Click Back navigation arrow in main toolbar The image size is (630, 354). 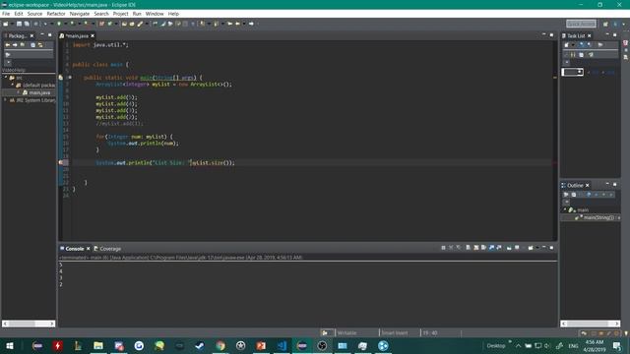click(x=237, y=24)
